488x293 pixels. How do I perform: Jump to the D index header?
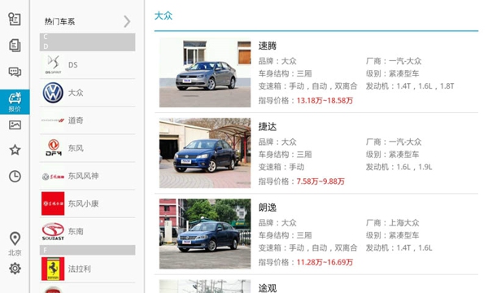click(88, 46)
